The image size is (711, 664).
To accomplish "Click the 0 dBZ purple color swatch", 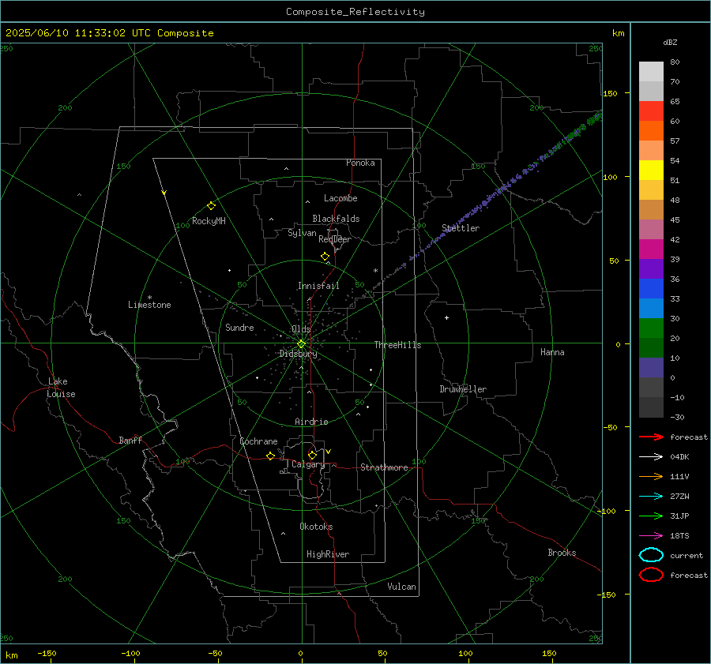I will pos(651,368).
